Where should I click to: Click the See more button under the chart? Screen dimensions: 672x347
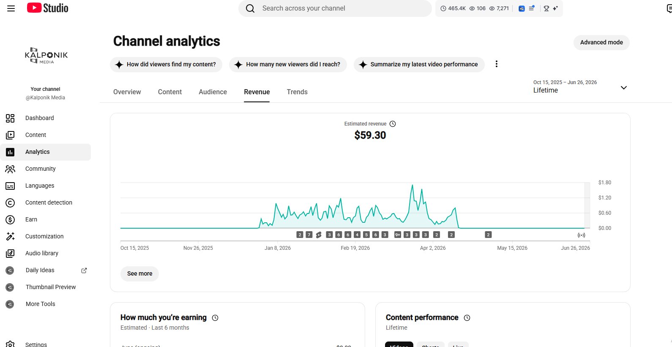click(140, 273)
